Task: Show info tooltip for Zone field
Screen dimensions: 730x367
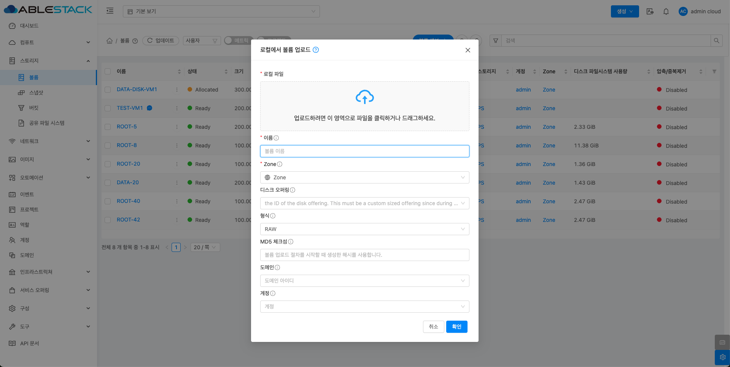Action: (x=280, y=164)
